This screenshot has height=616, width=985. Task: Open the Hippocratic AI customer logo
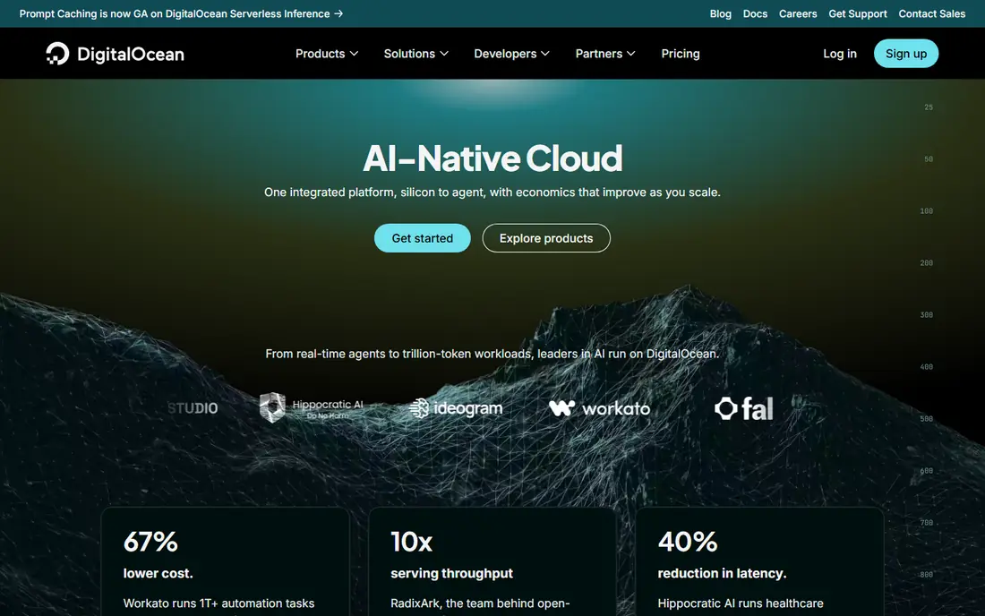click(x=312, y=407)
